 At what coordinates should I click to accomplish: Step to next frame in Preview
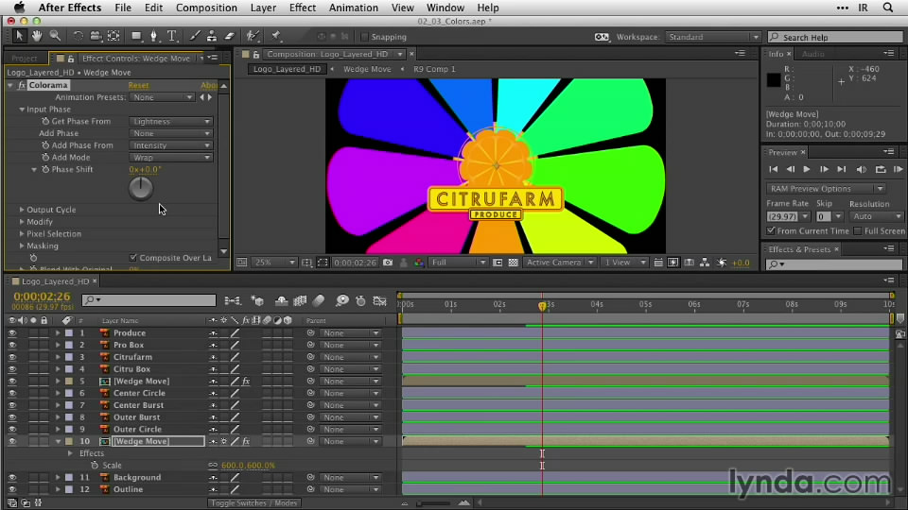(824, 169)
